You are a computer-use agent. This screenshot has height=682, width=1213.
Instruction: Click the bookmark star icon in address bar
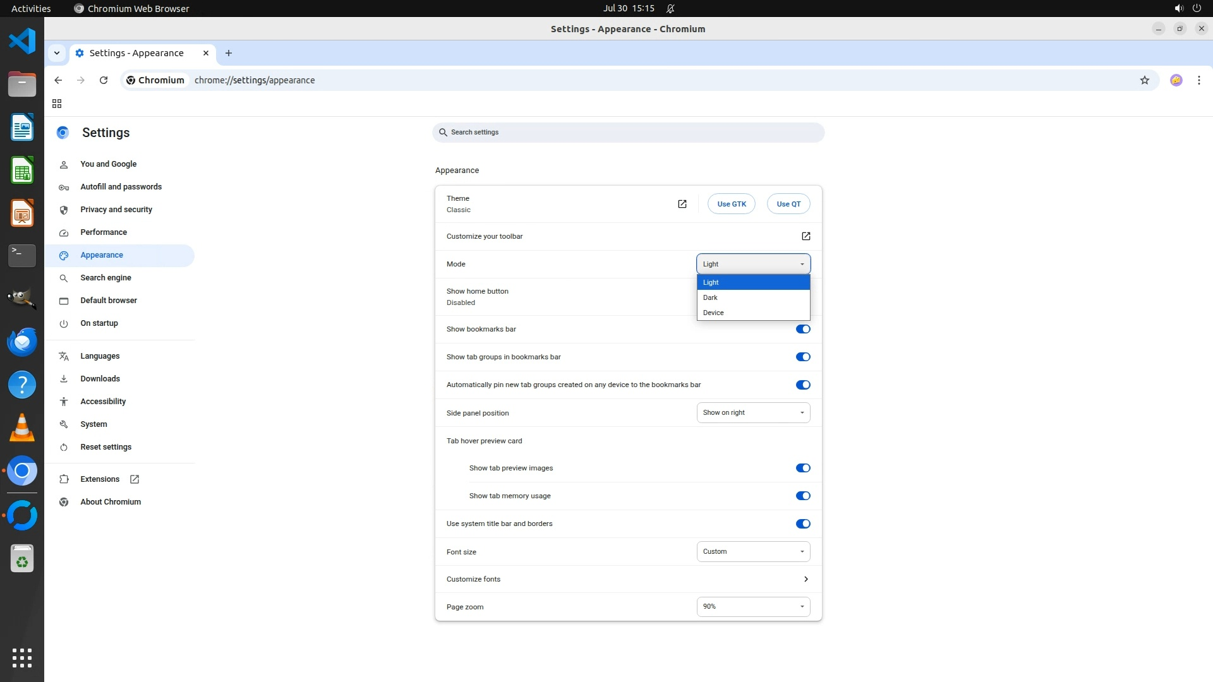coord(1144,80)
